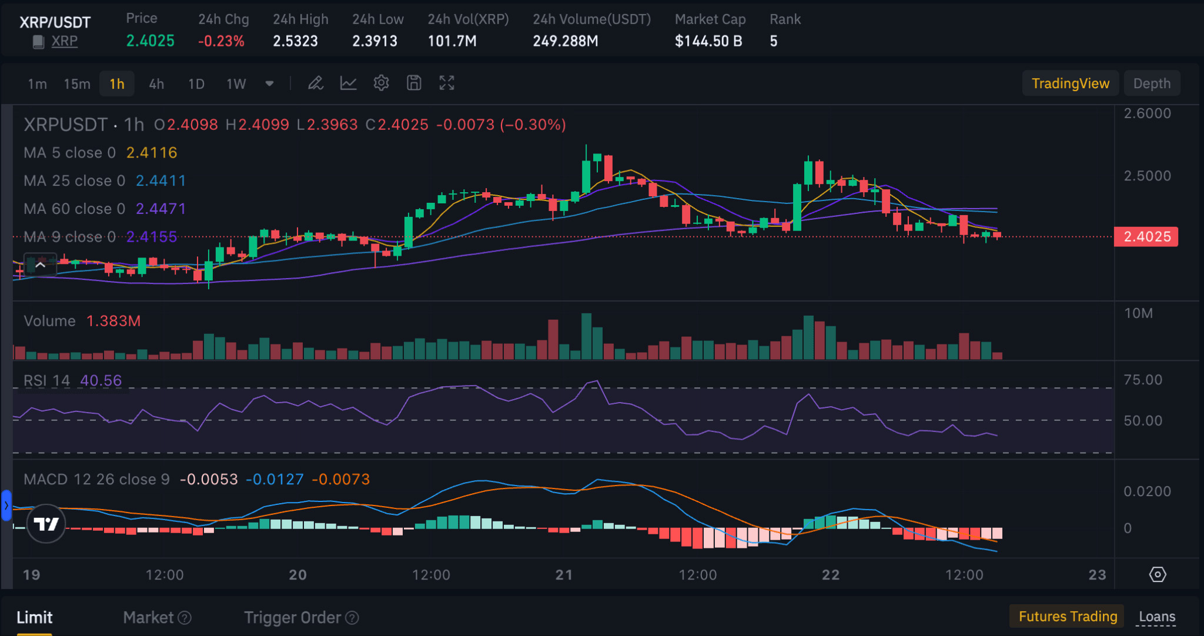Click the XRP link under pair name
This screenshot has height=636, width=1204.
click(65, 41)
